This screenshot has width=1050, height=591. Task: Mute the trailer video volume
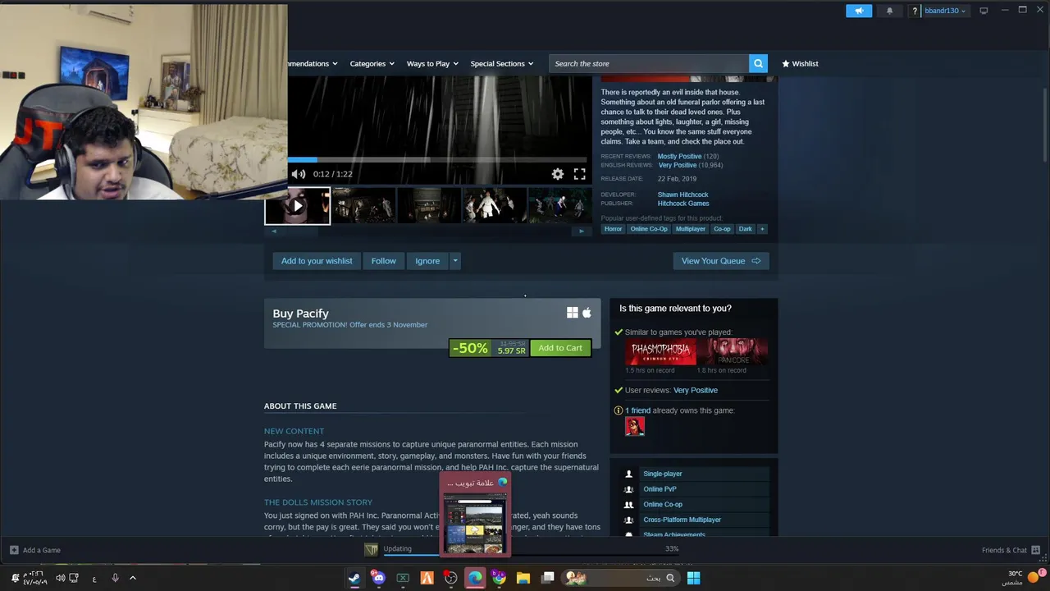coord(299,174)
